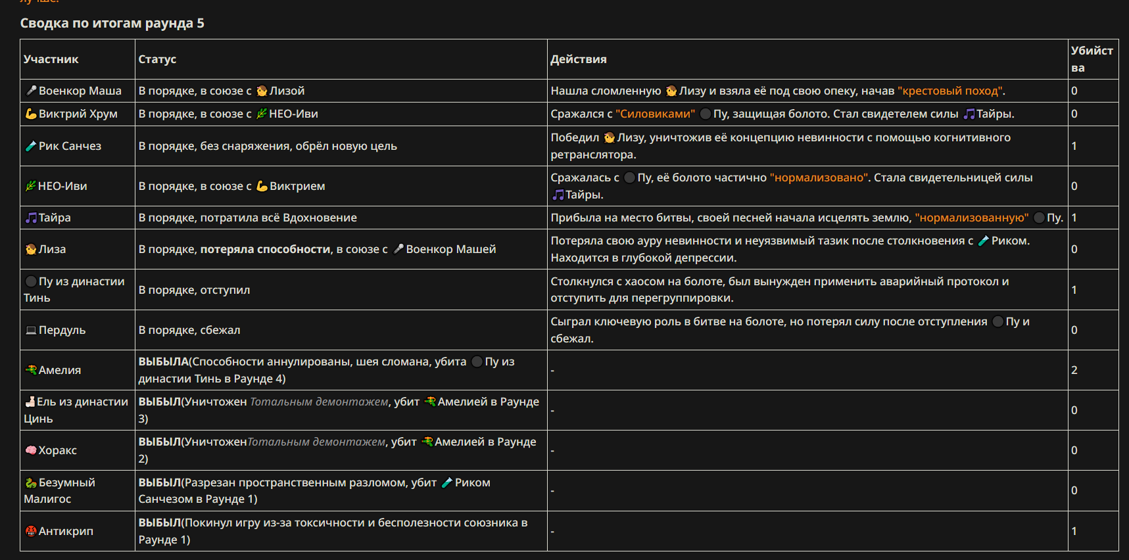The width and height of the screenshot is (1129, 560).
Task: Click the kill count "0" in Пердуль's row
Action: tap(1074, 330)
